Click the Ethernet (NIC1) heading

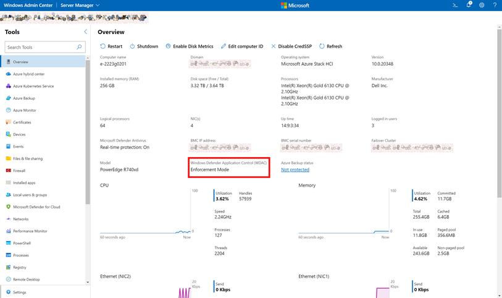[x=314, y=276]
